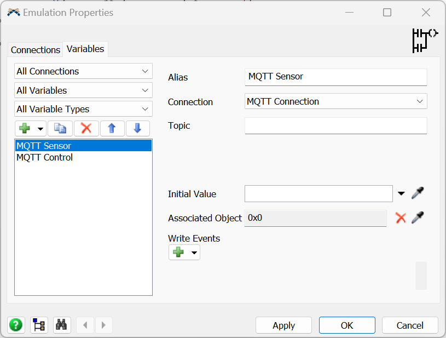
Task: Click the Apply button
Action: click(283, 325)
